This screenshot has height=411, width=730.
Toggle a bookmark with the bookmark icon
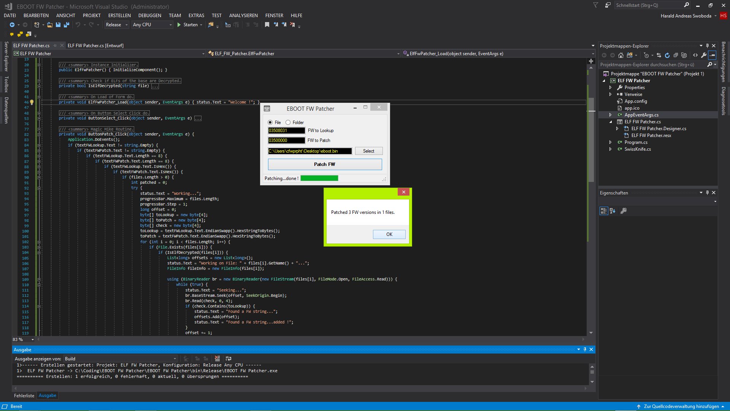[x=267, y=25]
